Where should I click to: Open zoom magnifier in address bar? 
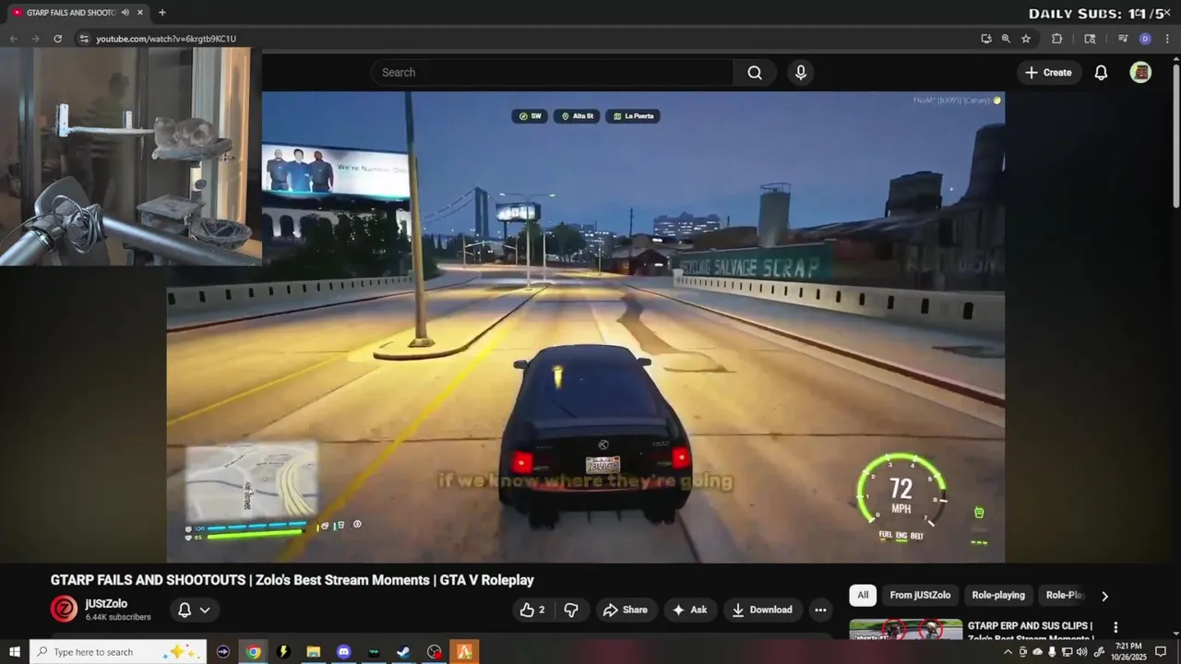coord(1006,39)
